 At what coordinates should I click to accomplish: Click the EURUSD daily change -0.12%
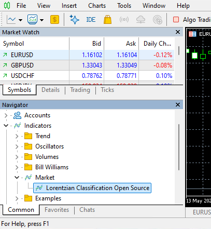[x=163, y=55]
